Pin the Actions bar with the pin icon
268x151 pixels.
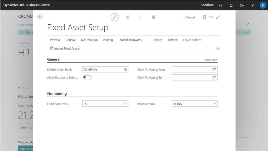point(218,48)
